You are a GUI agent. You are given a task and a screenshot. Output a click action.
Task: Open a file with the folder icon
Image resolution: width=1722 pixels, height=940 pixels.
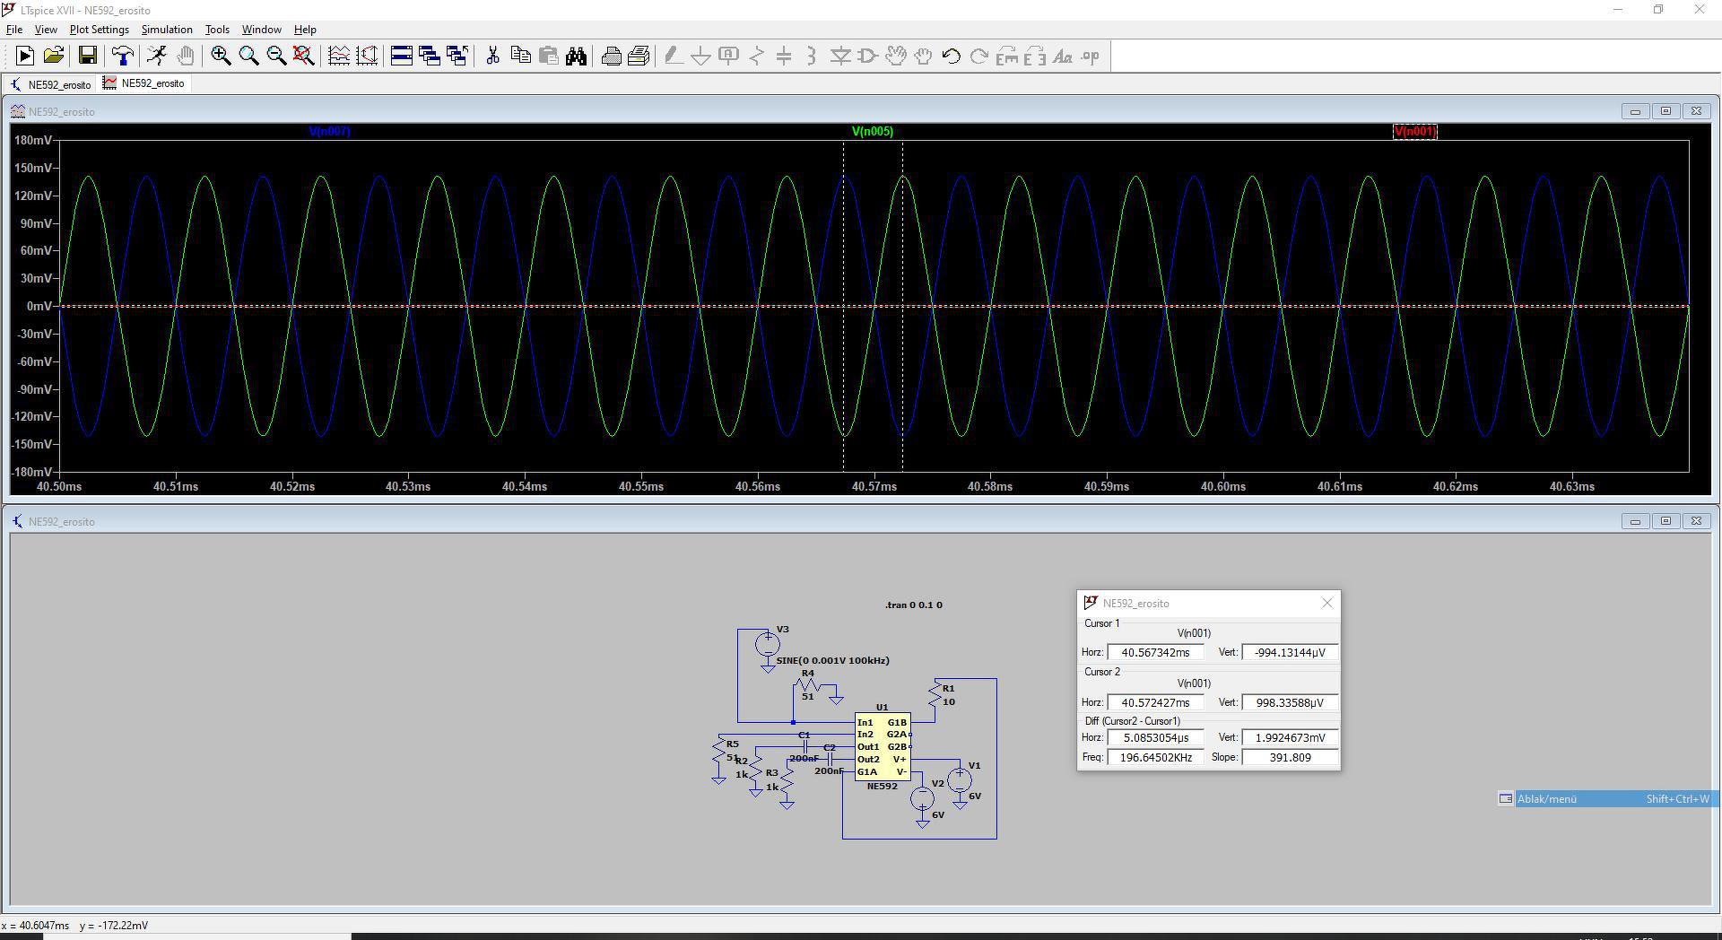(54, 57)
